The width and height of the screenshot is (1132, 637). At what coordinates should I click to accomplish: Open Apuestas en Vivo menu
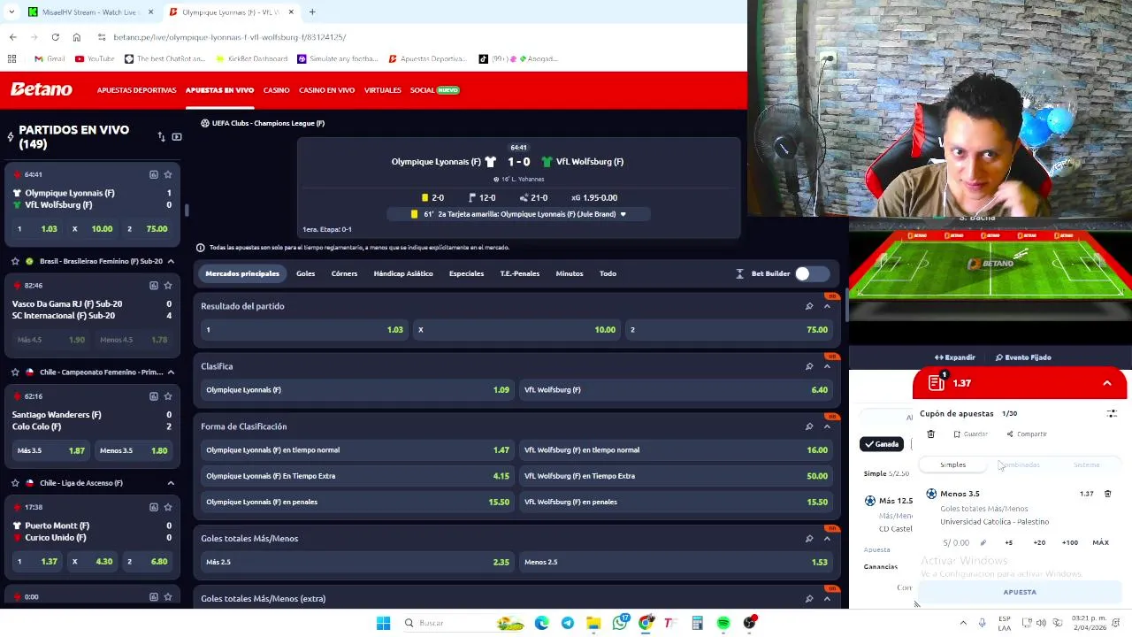point(219,90)
